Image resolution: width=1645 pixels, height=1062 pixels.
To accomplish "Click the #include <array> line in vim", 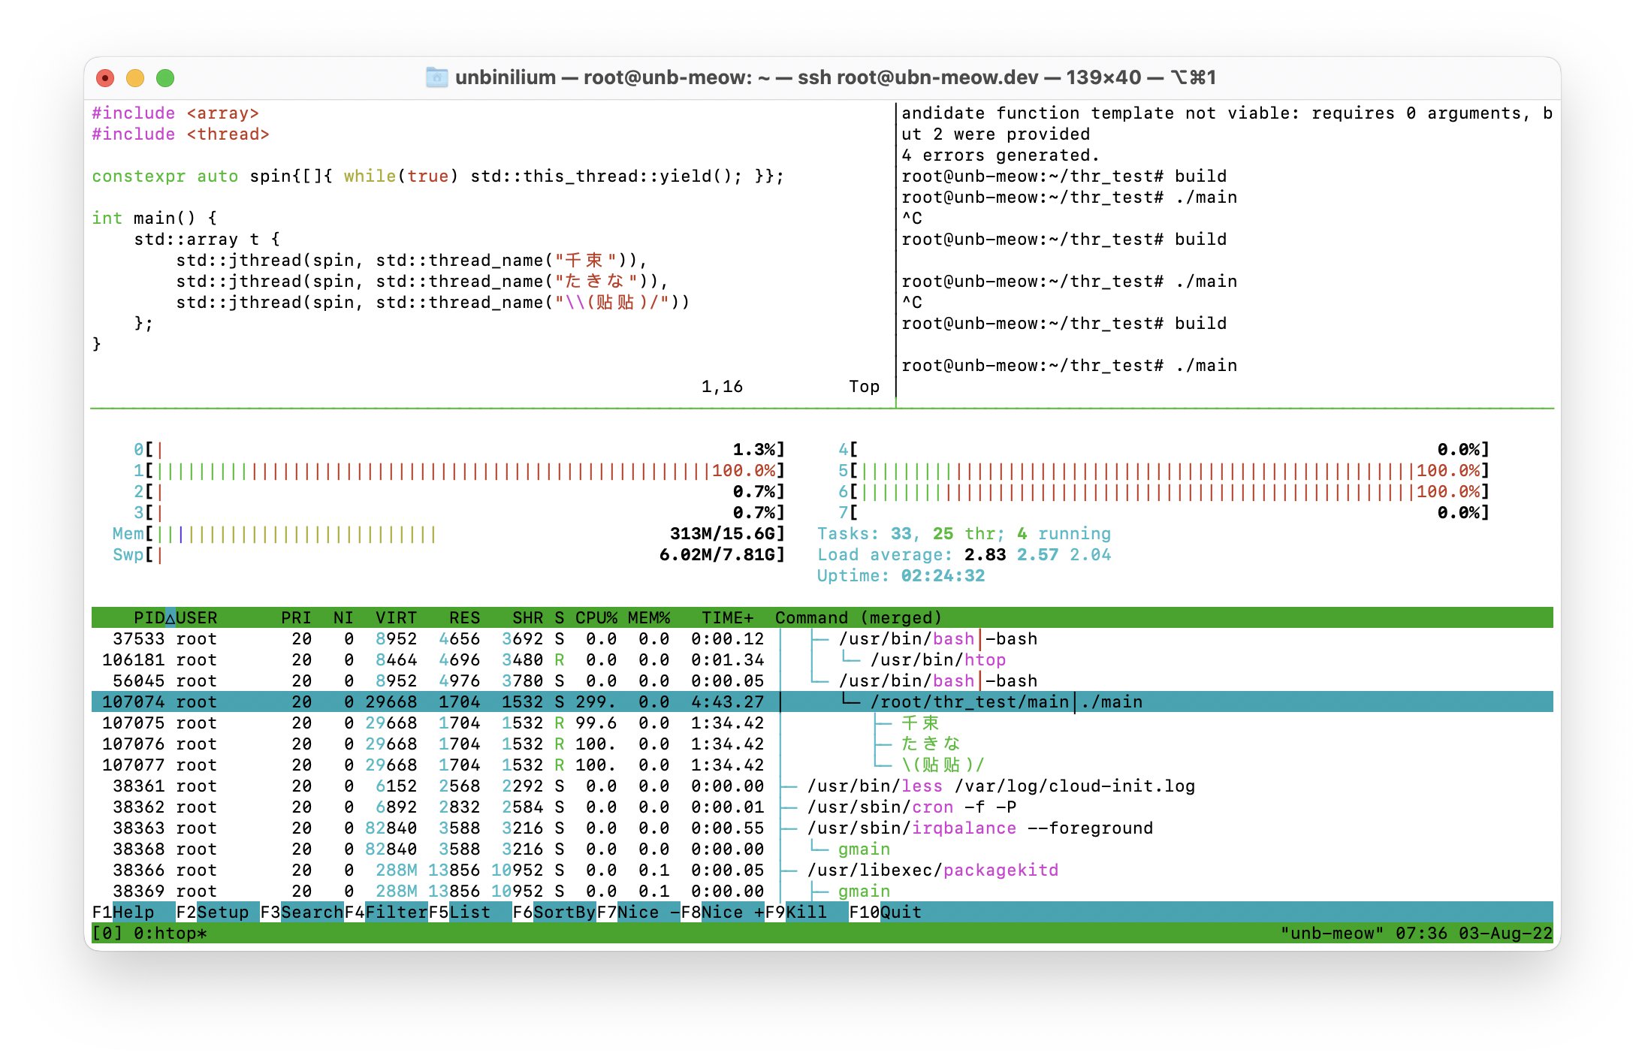I will [x=176, y=113].
